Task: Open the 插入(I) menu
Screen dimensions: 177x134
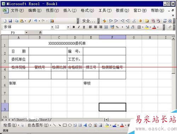Action: 70,11
